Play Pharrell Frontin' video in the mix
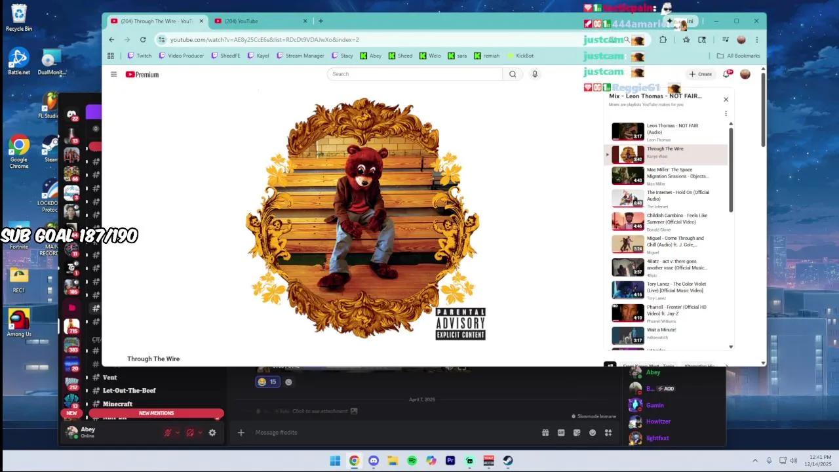The height and width of the screenshot is (472, 839). 666,313
